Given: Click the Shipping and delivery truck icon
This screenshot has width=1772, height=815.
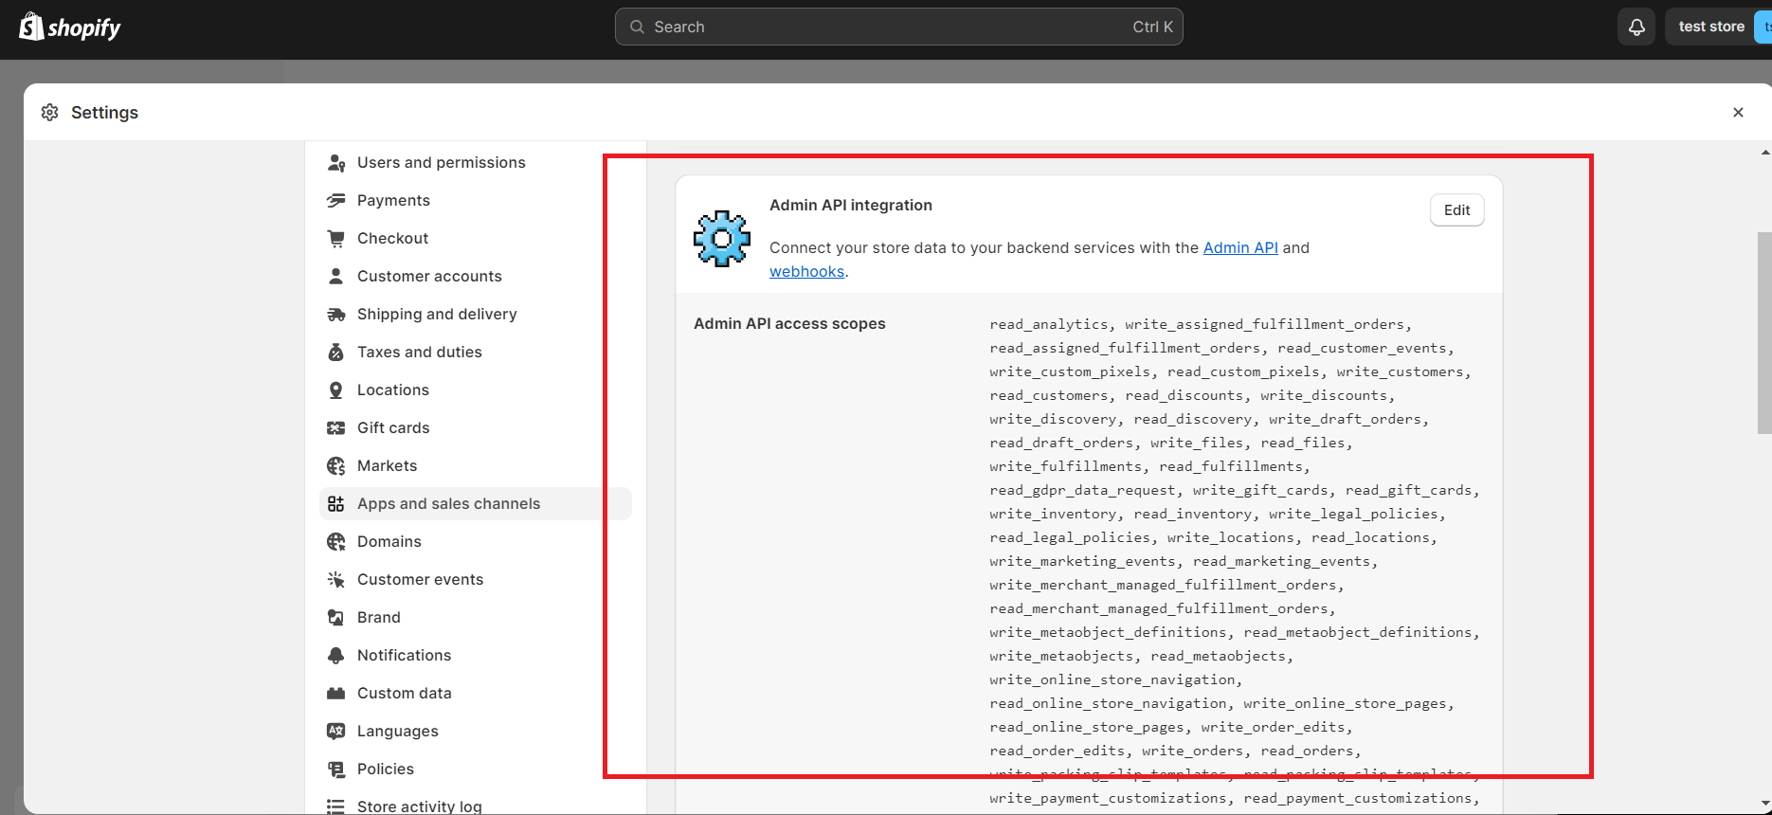Looking at the screenshot, I should pos(335,315).
